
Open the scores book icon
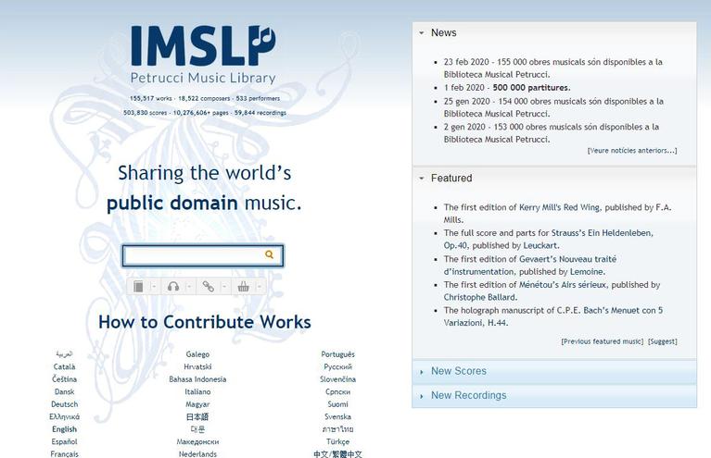tap(138, 287)
